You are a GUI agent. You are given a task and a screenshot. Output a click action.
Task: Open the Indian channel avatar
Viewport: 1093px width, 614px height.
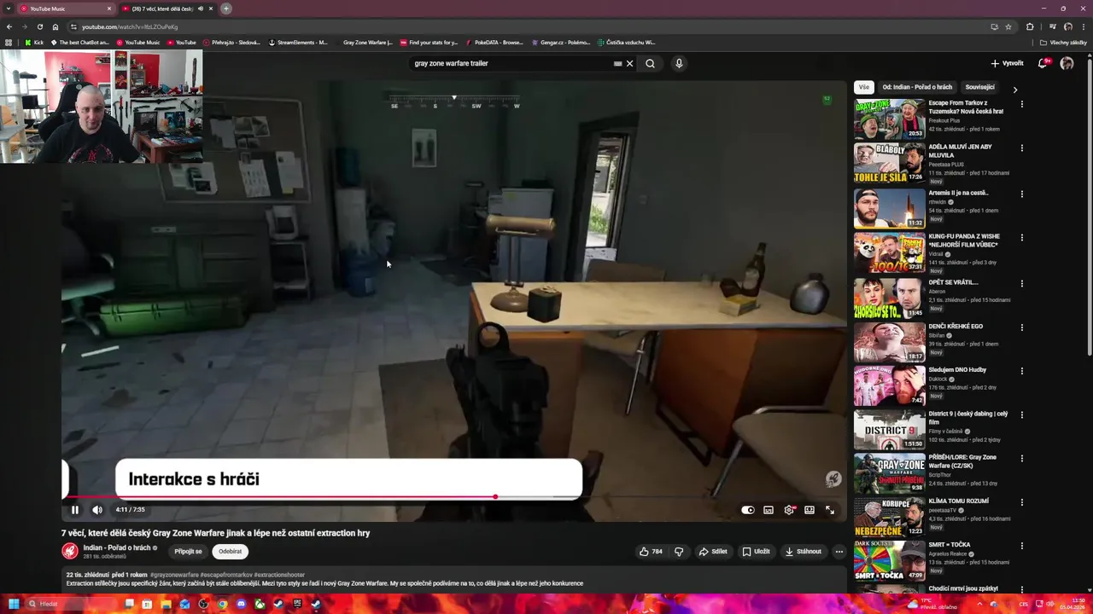point(70,552)
